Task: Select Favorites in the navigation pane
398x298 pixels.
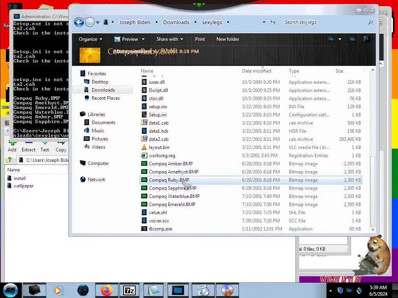Action: tap(97, 74)
